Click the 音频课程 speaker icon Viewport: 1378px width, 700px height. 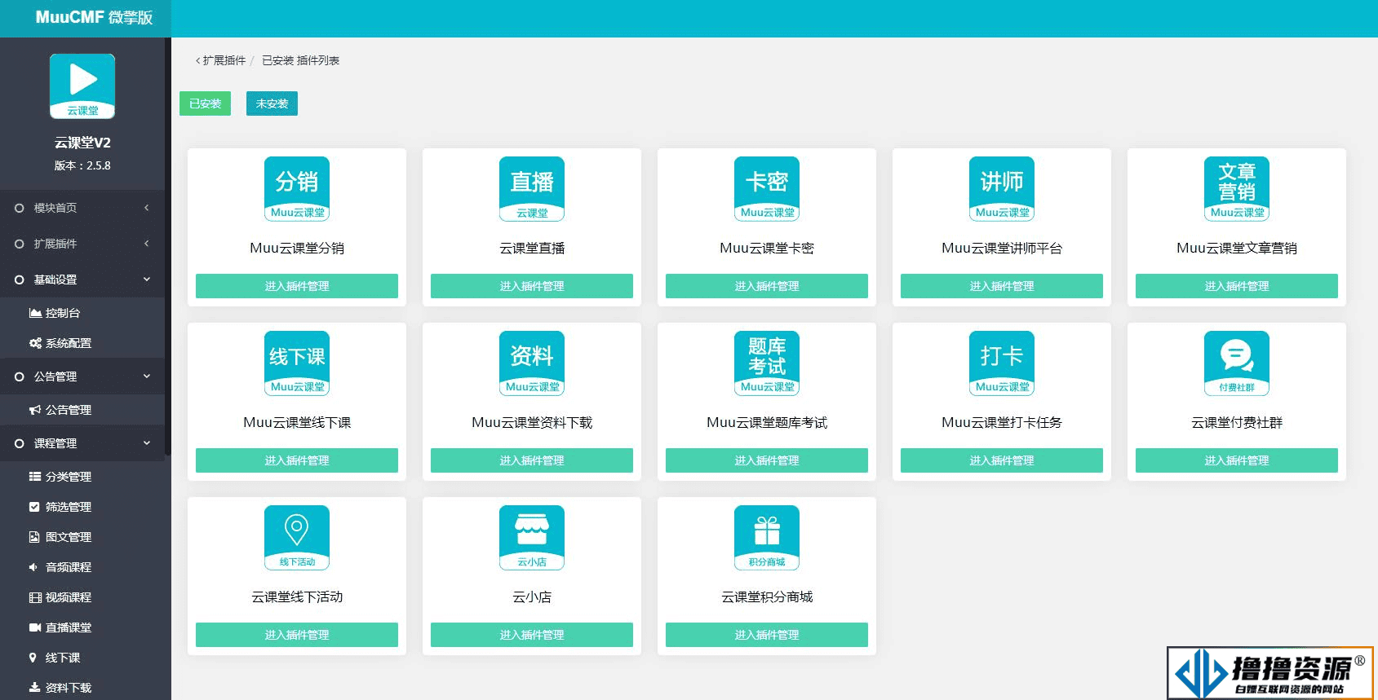click(33, 567)
